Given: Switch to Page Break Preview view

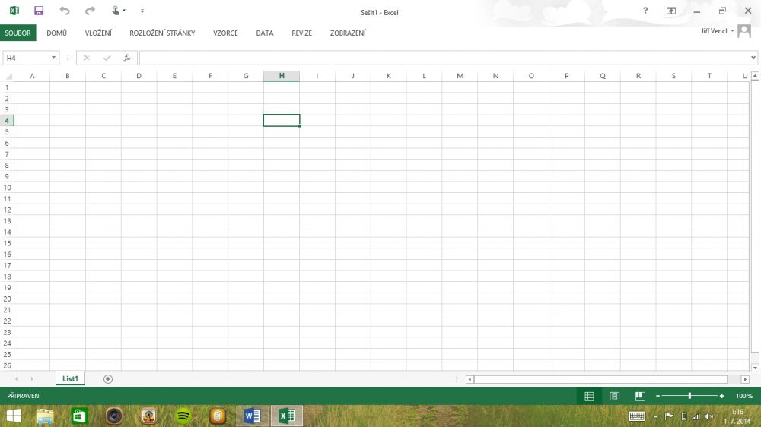Looking at the screenshot, I should pyautogui.click(x=640, y=396).
